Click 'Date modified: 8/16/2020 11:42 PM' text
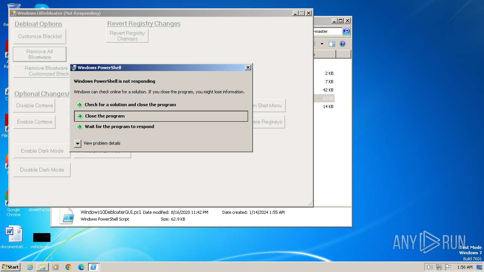Image resolution: width=484 pixels, height=272 pixels. [175, 212]
